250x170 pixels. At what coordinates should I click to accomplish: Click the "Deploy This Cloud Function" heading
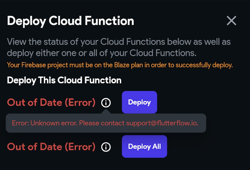pos(64,80)
